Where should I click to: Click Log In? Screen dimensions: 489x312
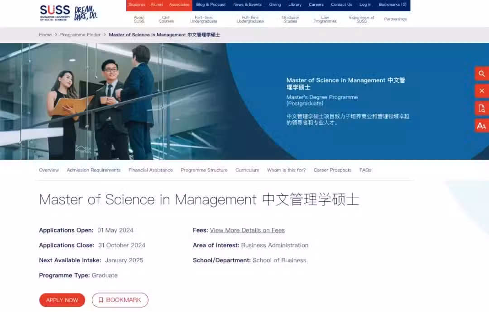(365, 5)
